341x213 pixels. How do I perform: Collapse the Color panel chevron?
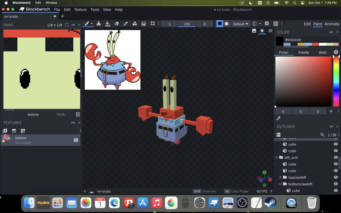pos(337,32)
